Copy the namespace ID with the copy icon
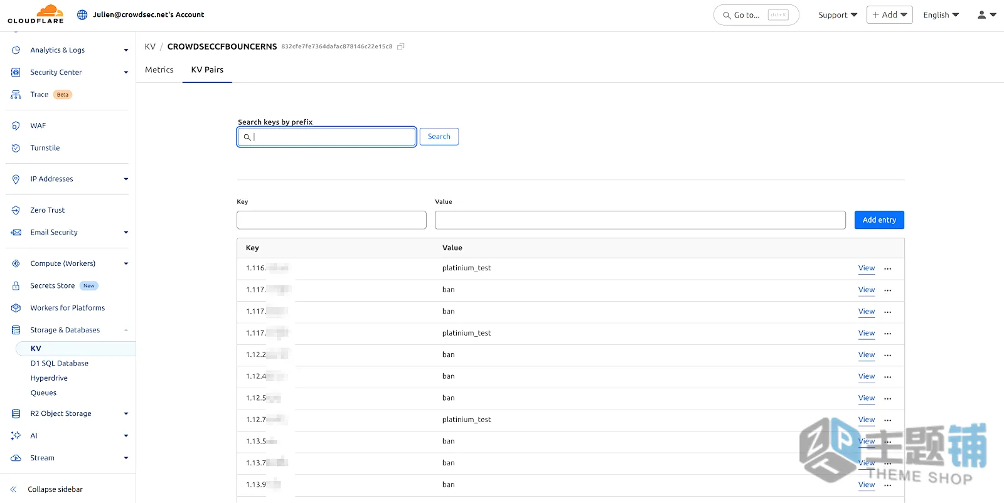 tap(401, 46)
